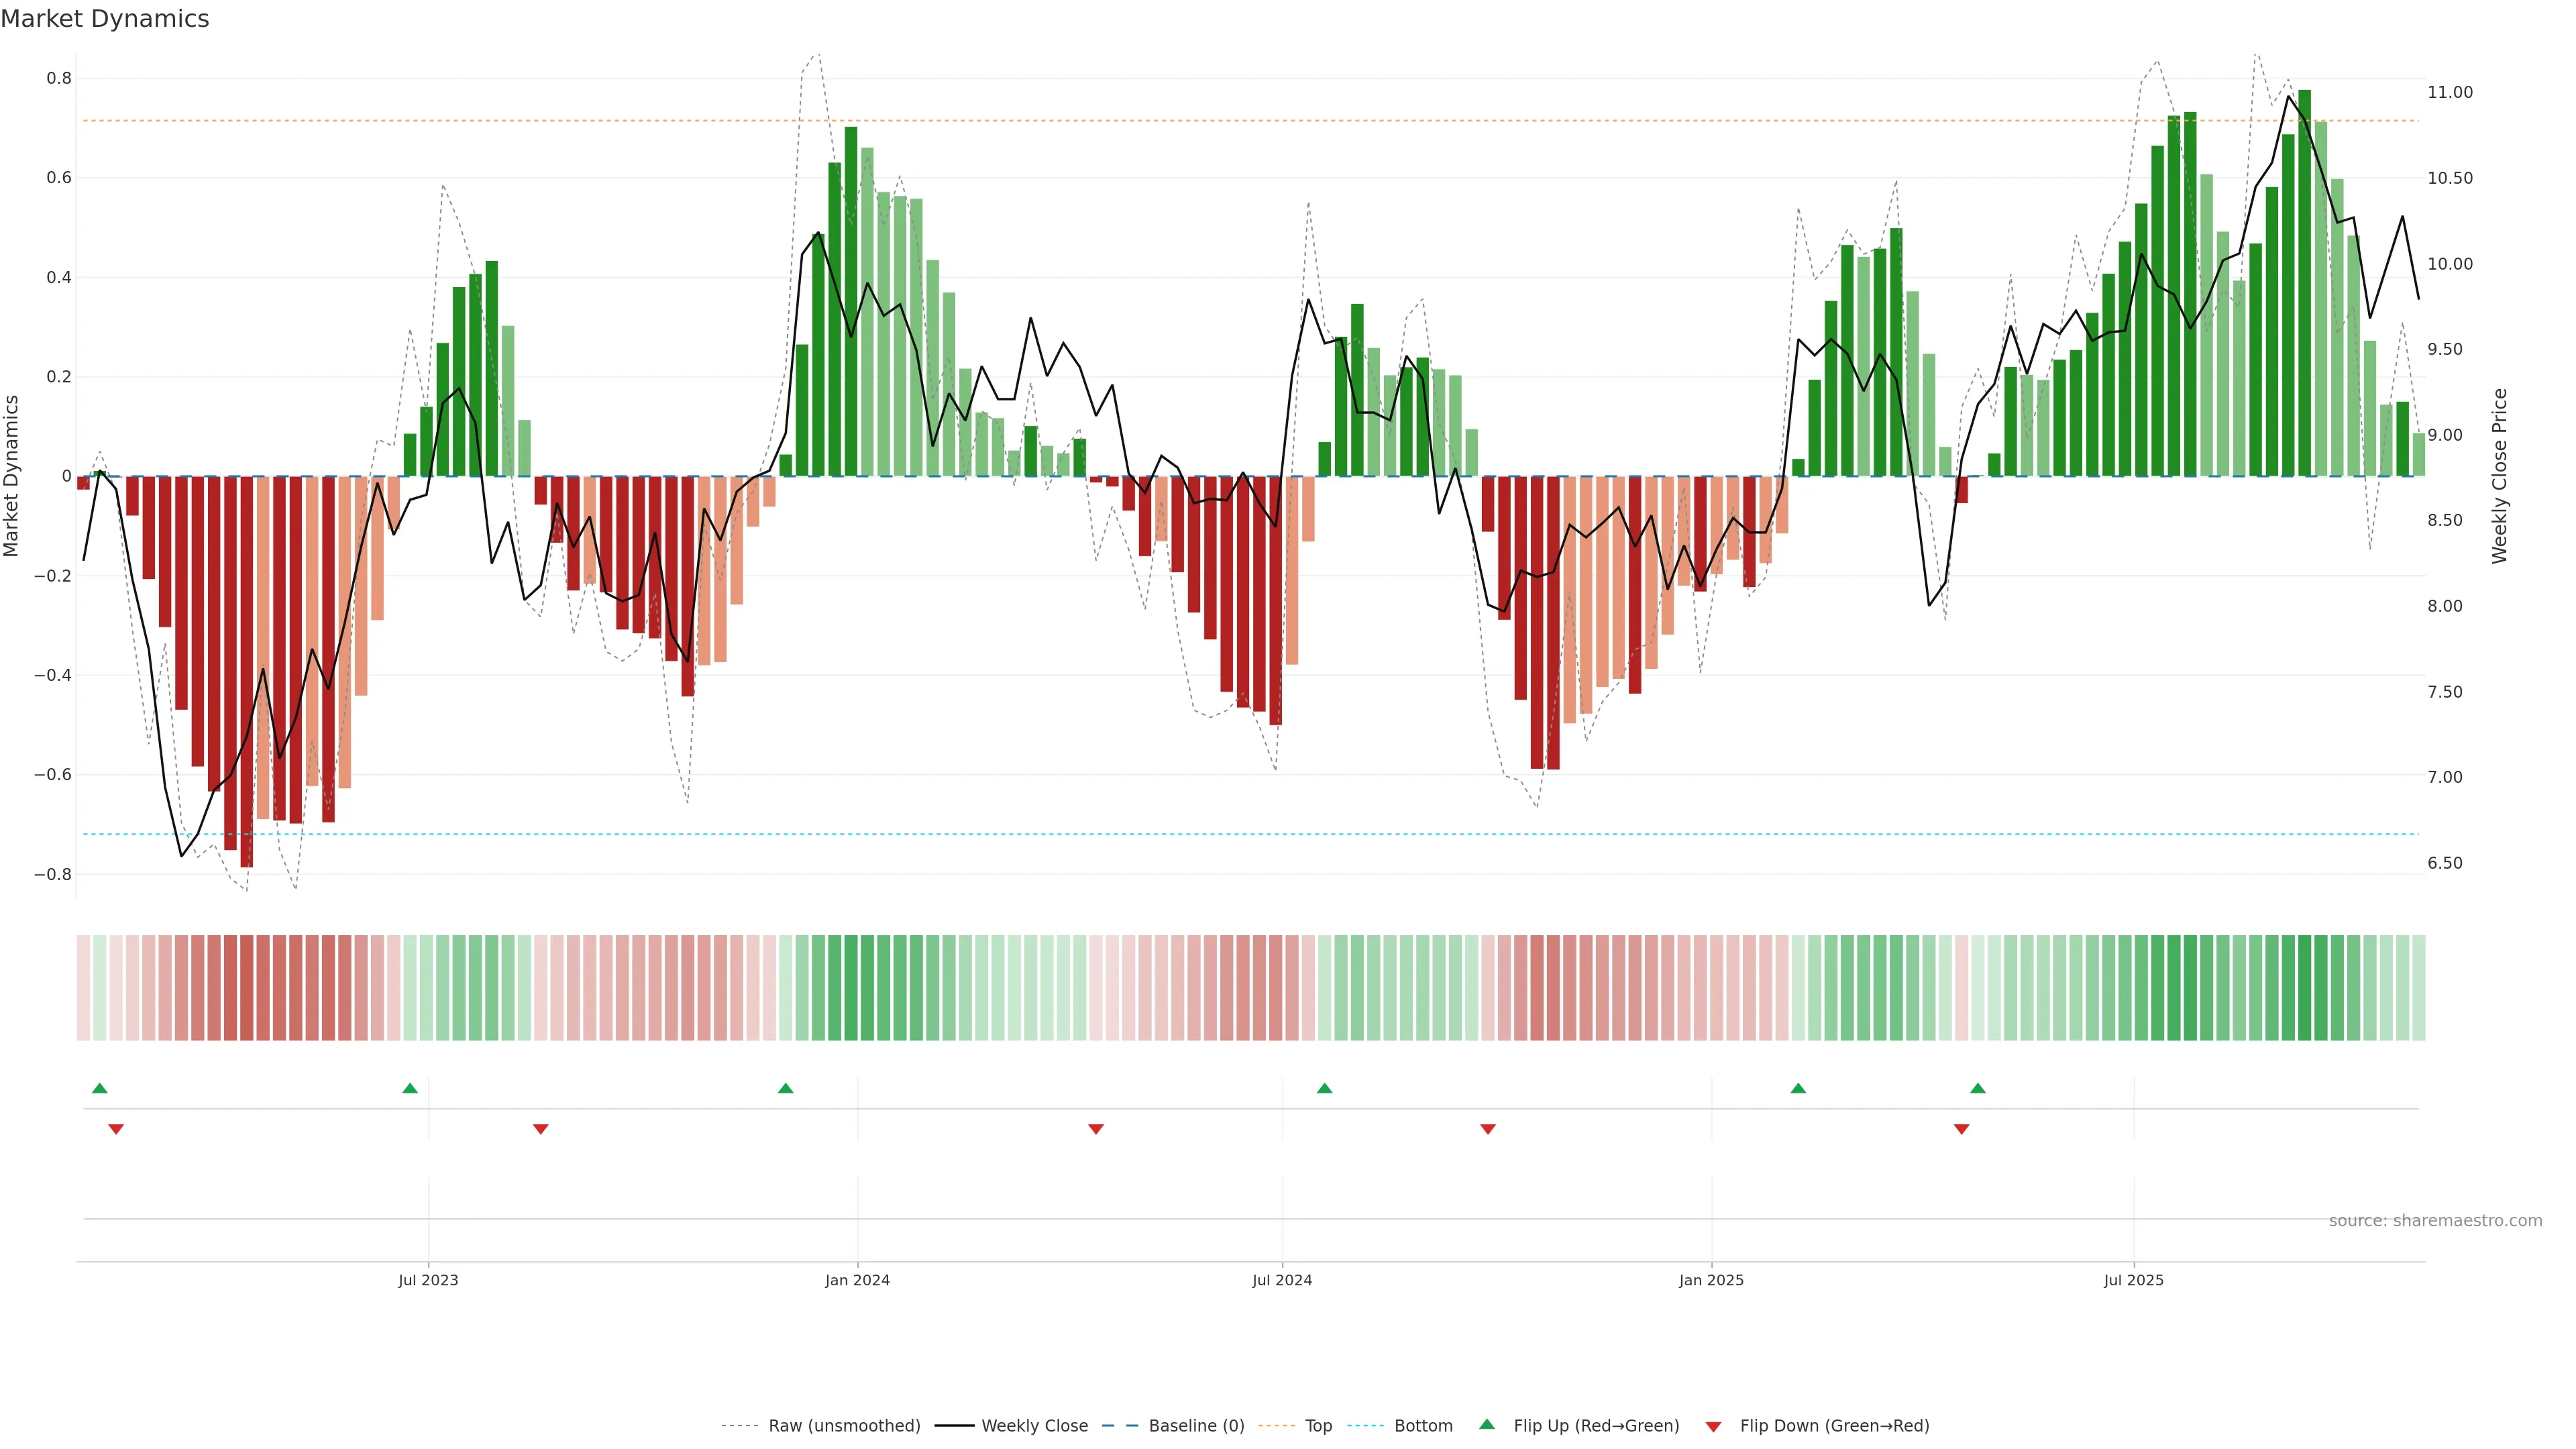Click the Jul 2025 x-axis label
Screen dimensions: 2576x1449
point(2133,1280)
